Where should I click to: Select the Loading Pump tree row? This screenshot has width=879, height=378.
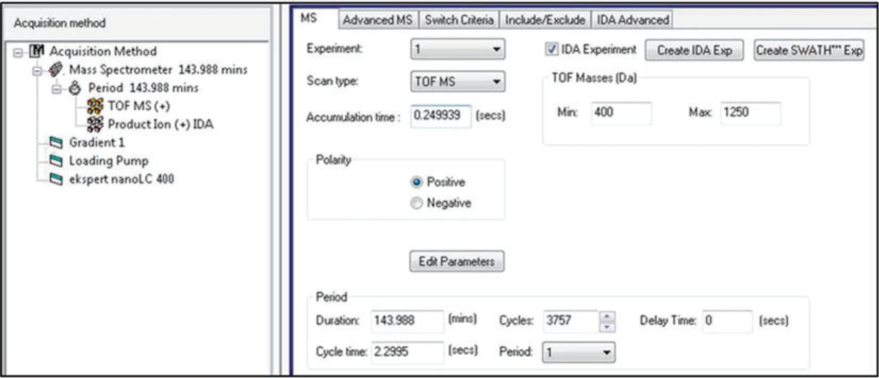[x=108, y=161]
